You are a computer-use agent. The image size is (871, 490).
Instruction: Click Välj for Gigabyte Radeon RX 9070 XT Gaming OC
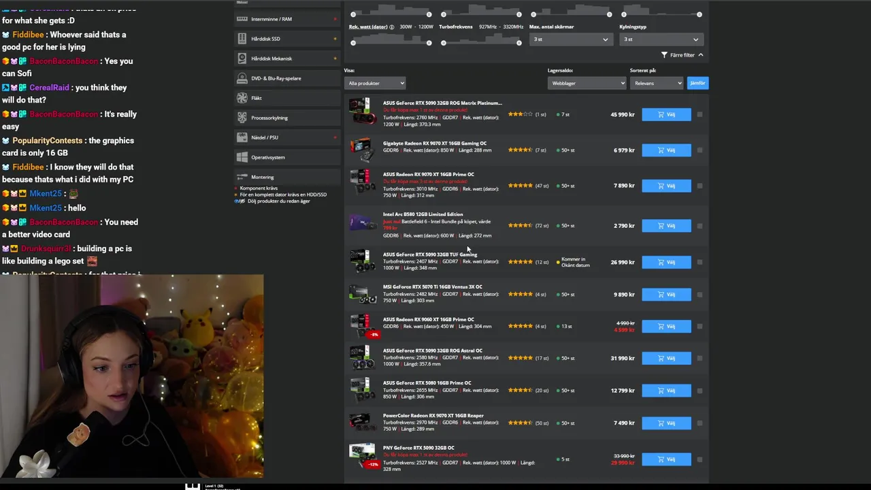coord(666,150)
